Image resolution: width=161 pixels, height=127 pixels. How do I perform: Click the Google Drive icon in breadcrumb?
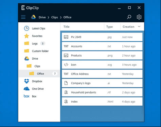coord(33,17)
